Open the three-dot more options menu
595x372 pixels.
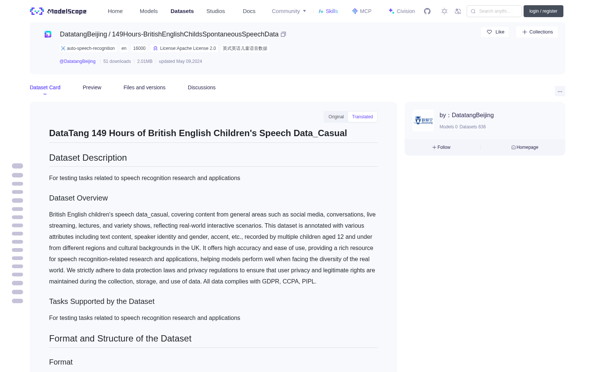coord(560,91)
